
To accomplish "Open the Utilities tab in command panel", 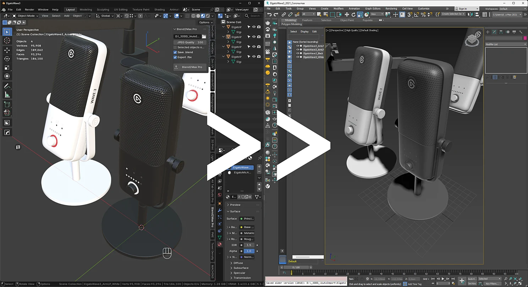I will coord(521,32).
